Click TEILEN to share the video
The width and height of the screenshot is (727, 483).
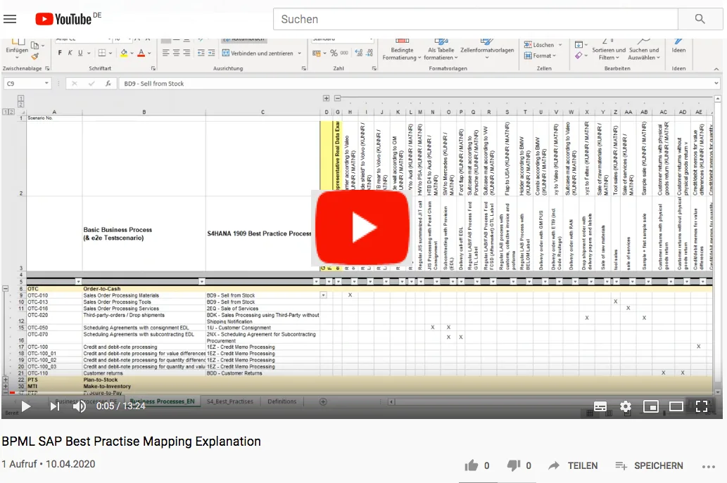(573, 465)
